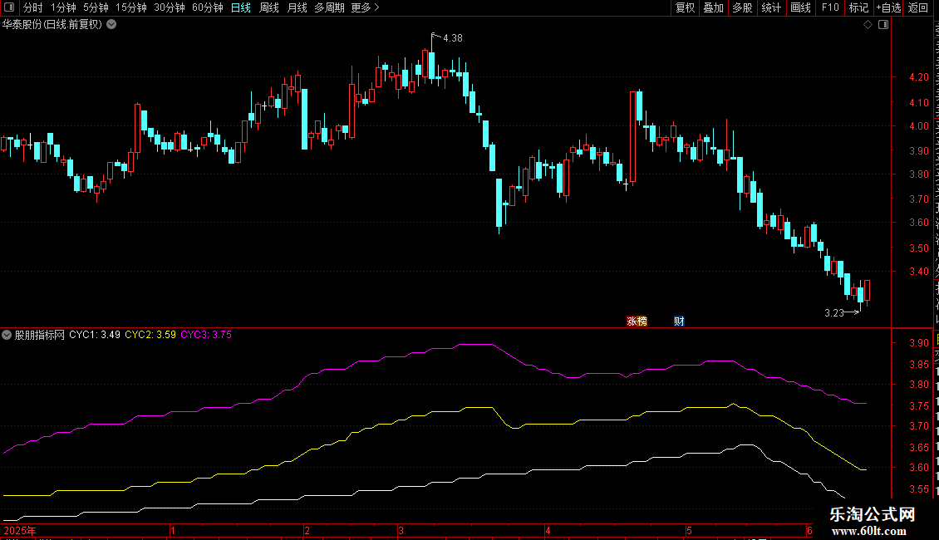The width and height of the screenshot is (939, 540).
Task: Open indicator menu beside 股朋指标网
Action: click(7, 335)
